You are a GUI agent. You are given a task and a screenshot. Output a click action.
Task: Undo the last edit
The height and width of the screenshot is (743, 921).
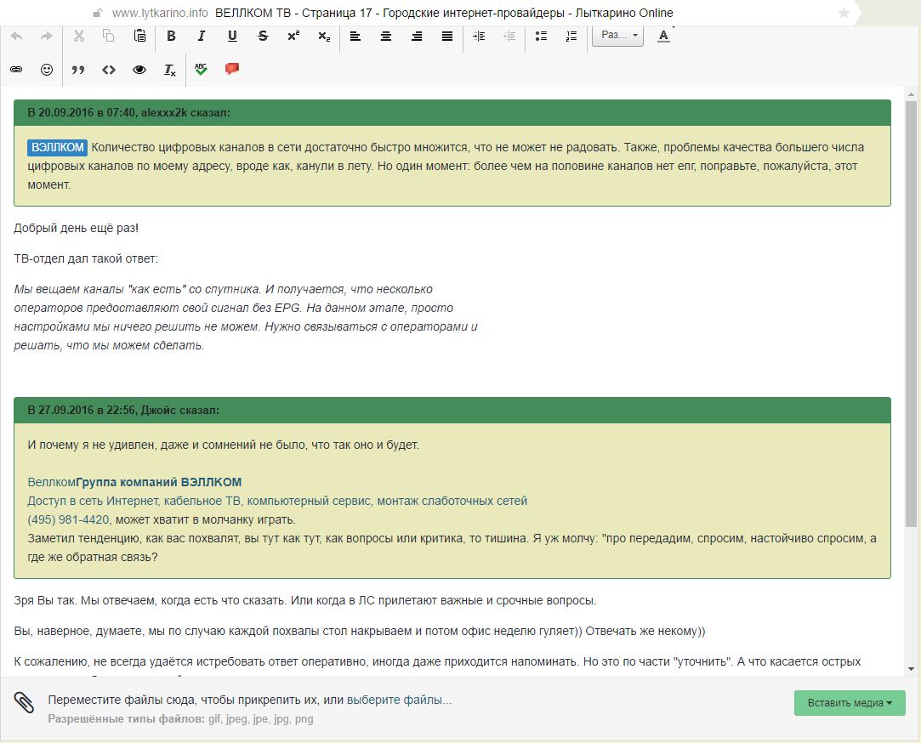point(16,37)
